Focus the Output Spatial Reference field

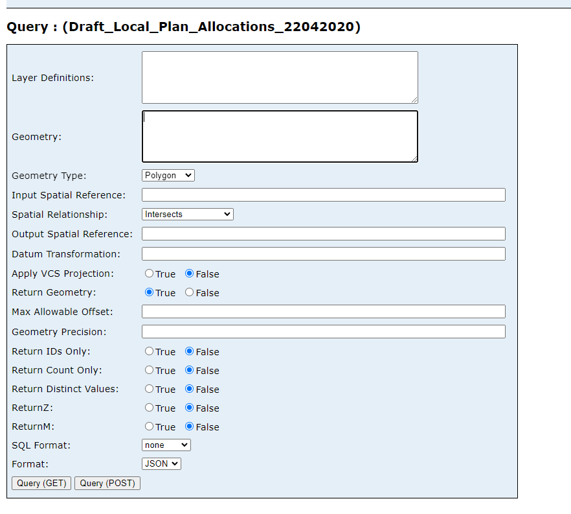click(323, 233)
